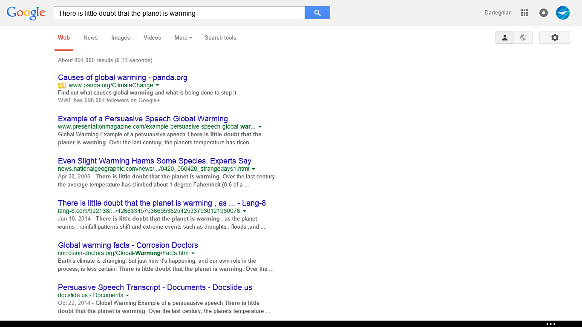The height and width of the screenshot is (327, 582).
Task: Expand arrow next to news.nationalgeographic.com URL
Action: [254, 169]
